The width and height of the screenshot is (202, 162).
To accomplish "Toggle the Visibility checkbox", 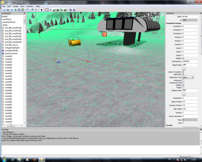I will [183, 58].
